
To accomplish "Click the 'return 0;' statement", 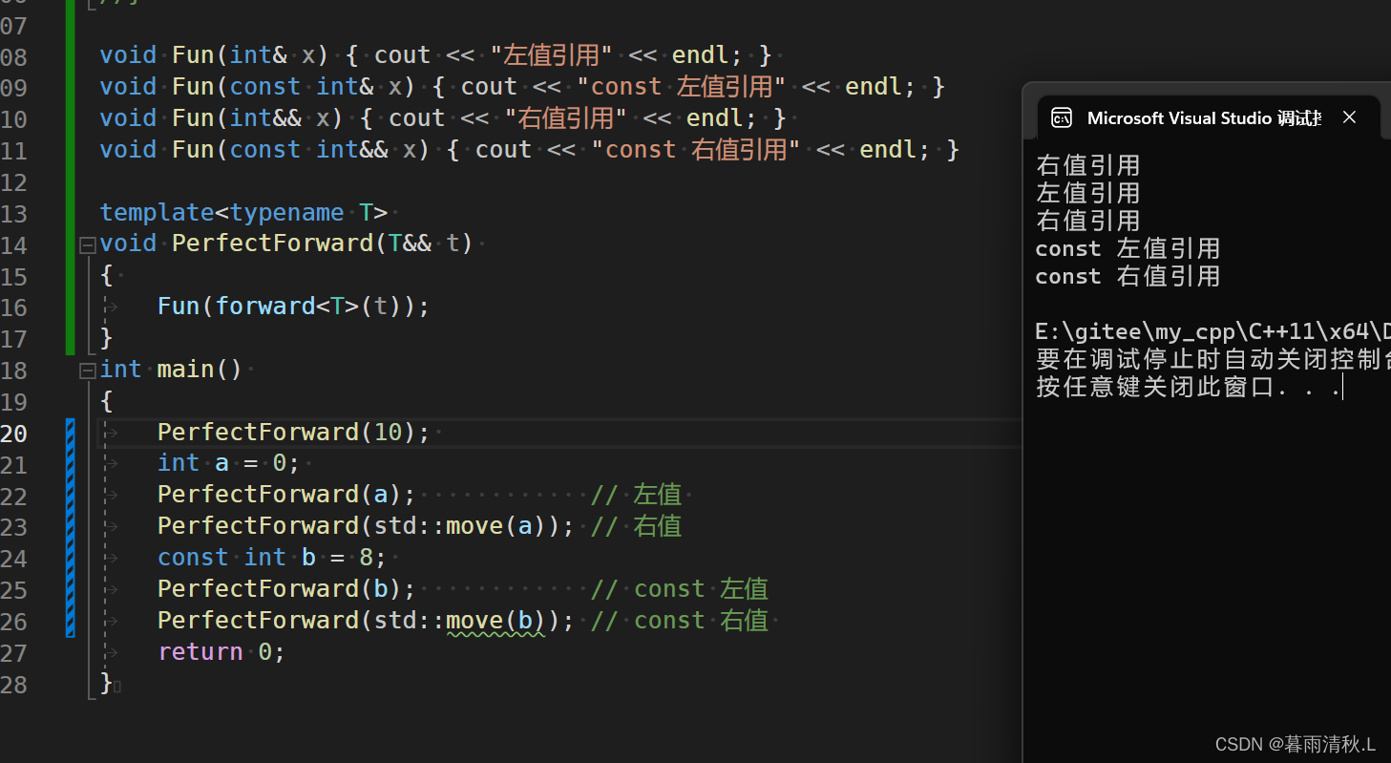I will tap(221, 652).
